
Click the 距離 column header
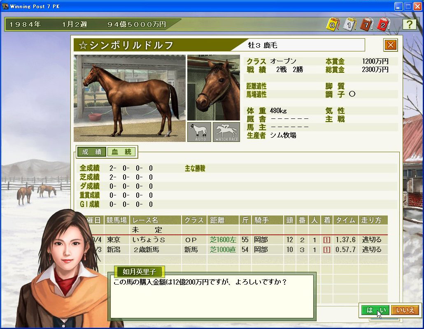[223, 220]
